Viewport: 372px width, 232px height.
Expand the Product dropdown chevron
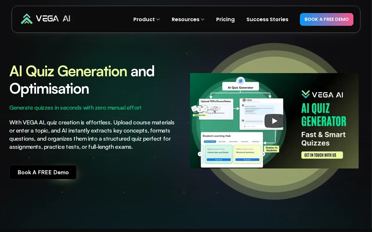pos(158,19)
